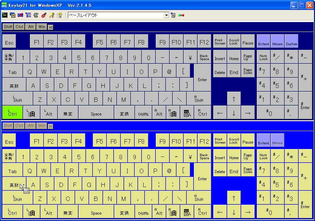Toggle Shift modifier in lower modifier bar
This screenshot has width=315, height=221.
[8, 126]
